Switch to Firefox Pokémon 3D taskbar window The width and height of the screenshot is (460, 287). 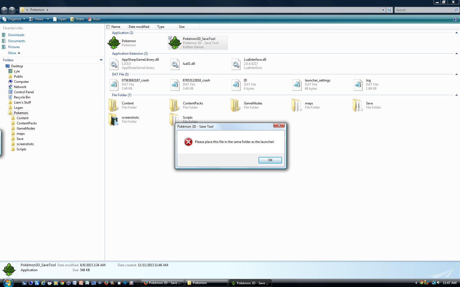point(162,283)
